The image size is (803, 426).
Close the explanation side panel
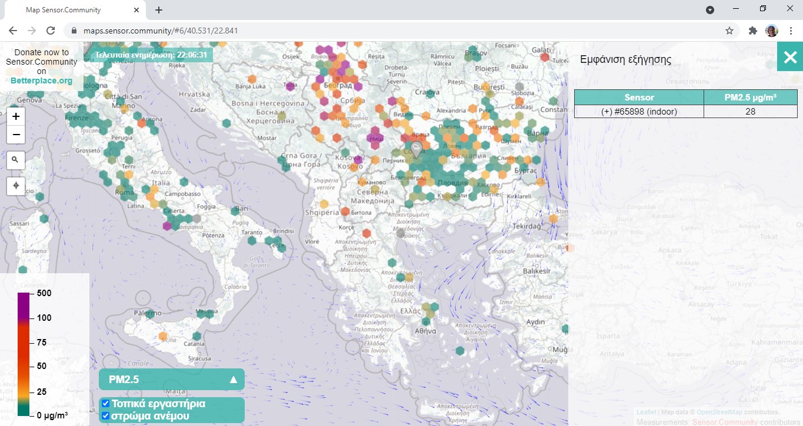click(790, 57)
